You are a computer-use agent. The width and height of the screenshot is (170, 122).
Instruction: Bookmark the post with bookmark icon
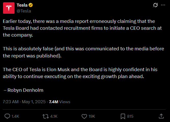point(123,116)
